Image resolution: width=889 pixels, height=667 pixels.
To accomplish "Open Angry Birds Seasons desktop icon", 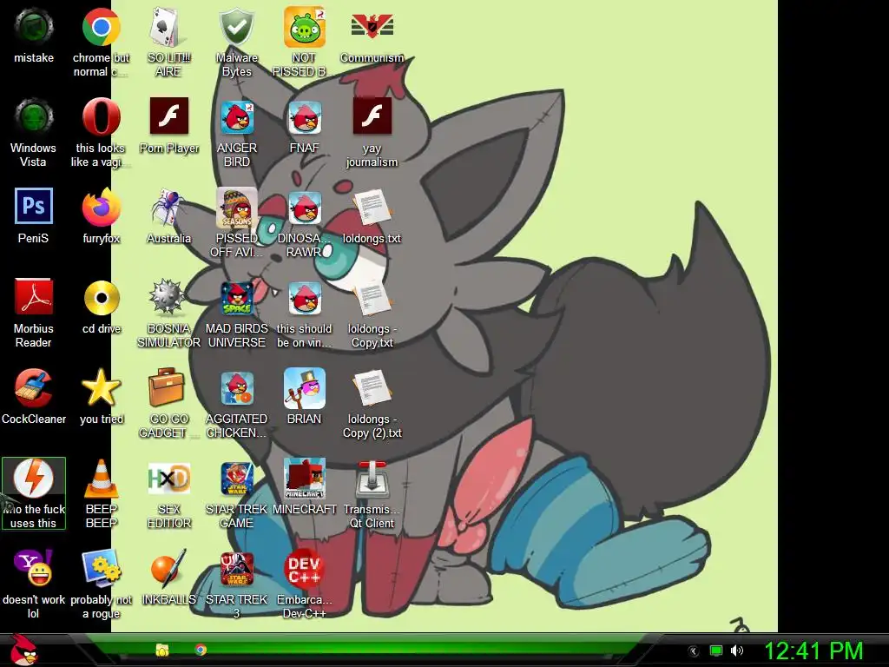I will (x=236, y=208).
